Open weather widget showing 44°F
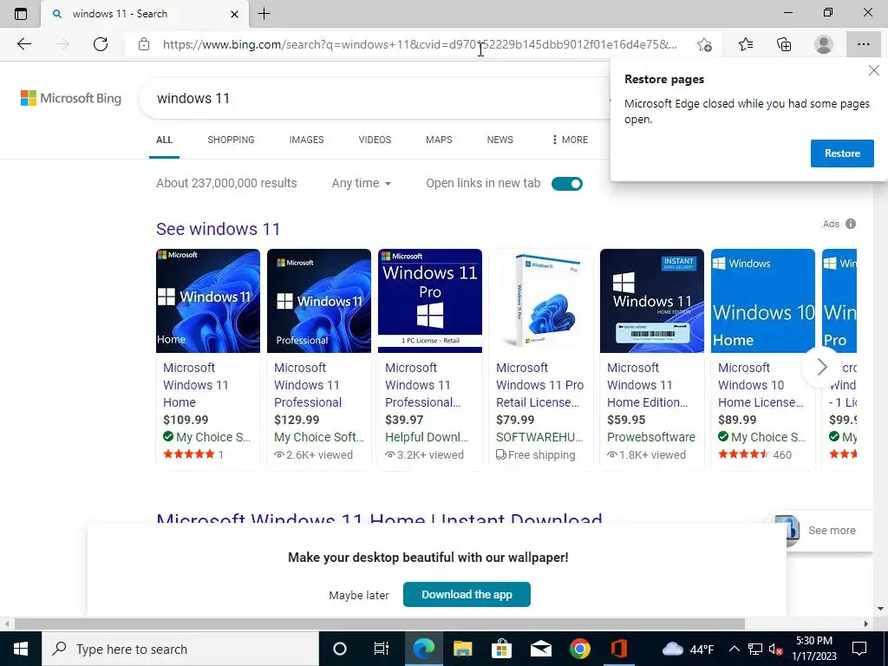Image resolution: width=888 pixels, height=666 pixels. pyautogui.click(x=688, y=649)
